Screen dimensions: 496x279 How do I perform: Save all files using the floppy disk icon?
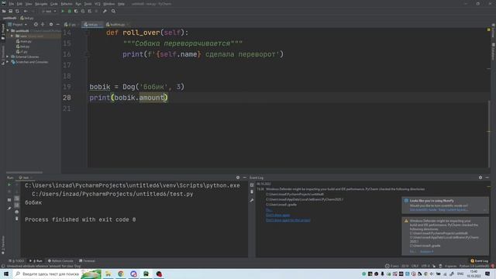tap(10, 11)
